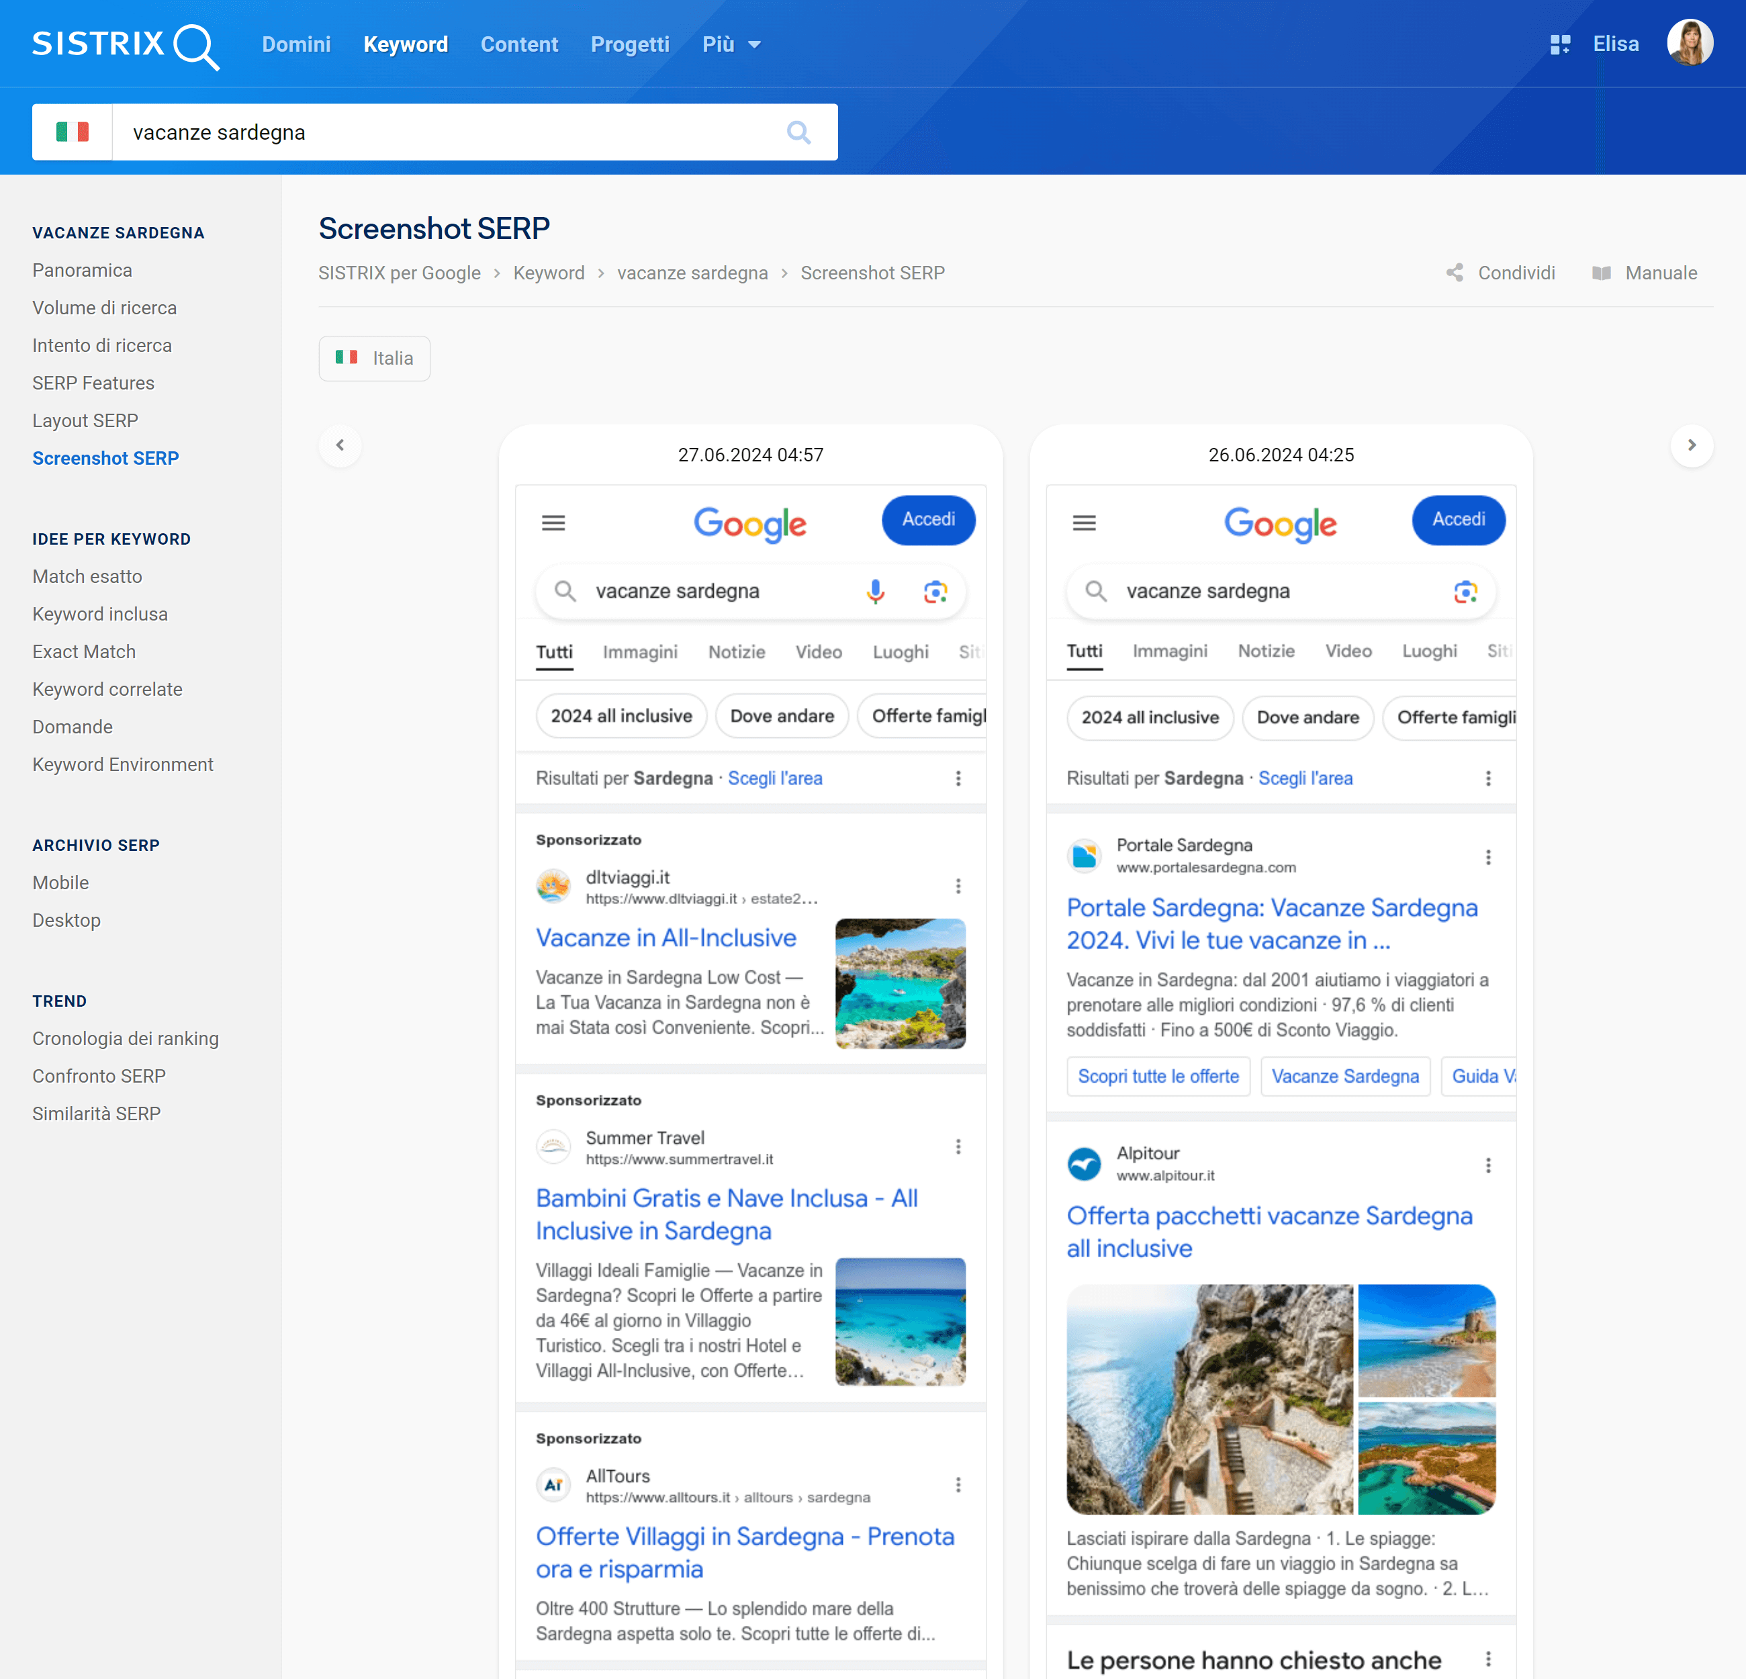This screenshot has width=1746, height=1679.
Task: Select Notizie tab in 26.06.2024 screenshot
Action: pyautogui.click(x=1265, y=651)
